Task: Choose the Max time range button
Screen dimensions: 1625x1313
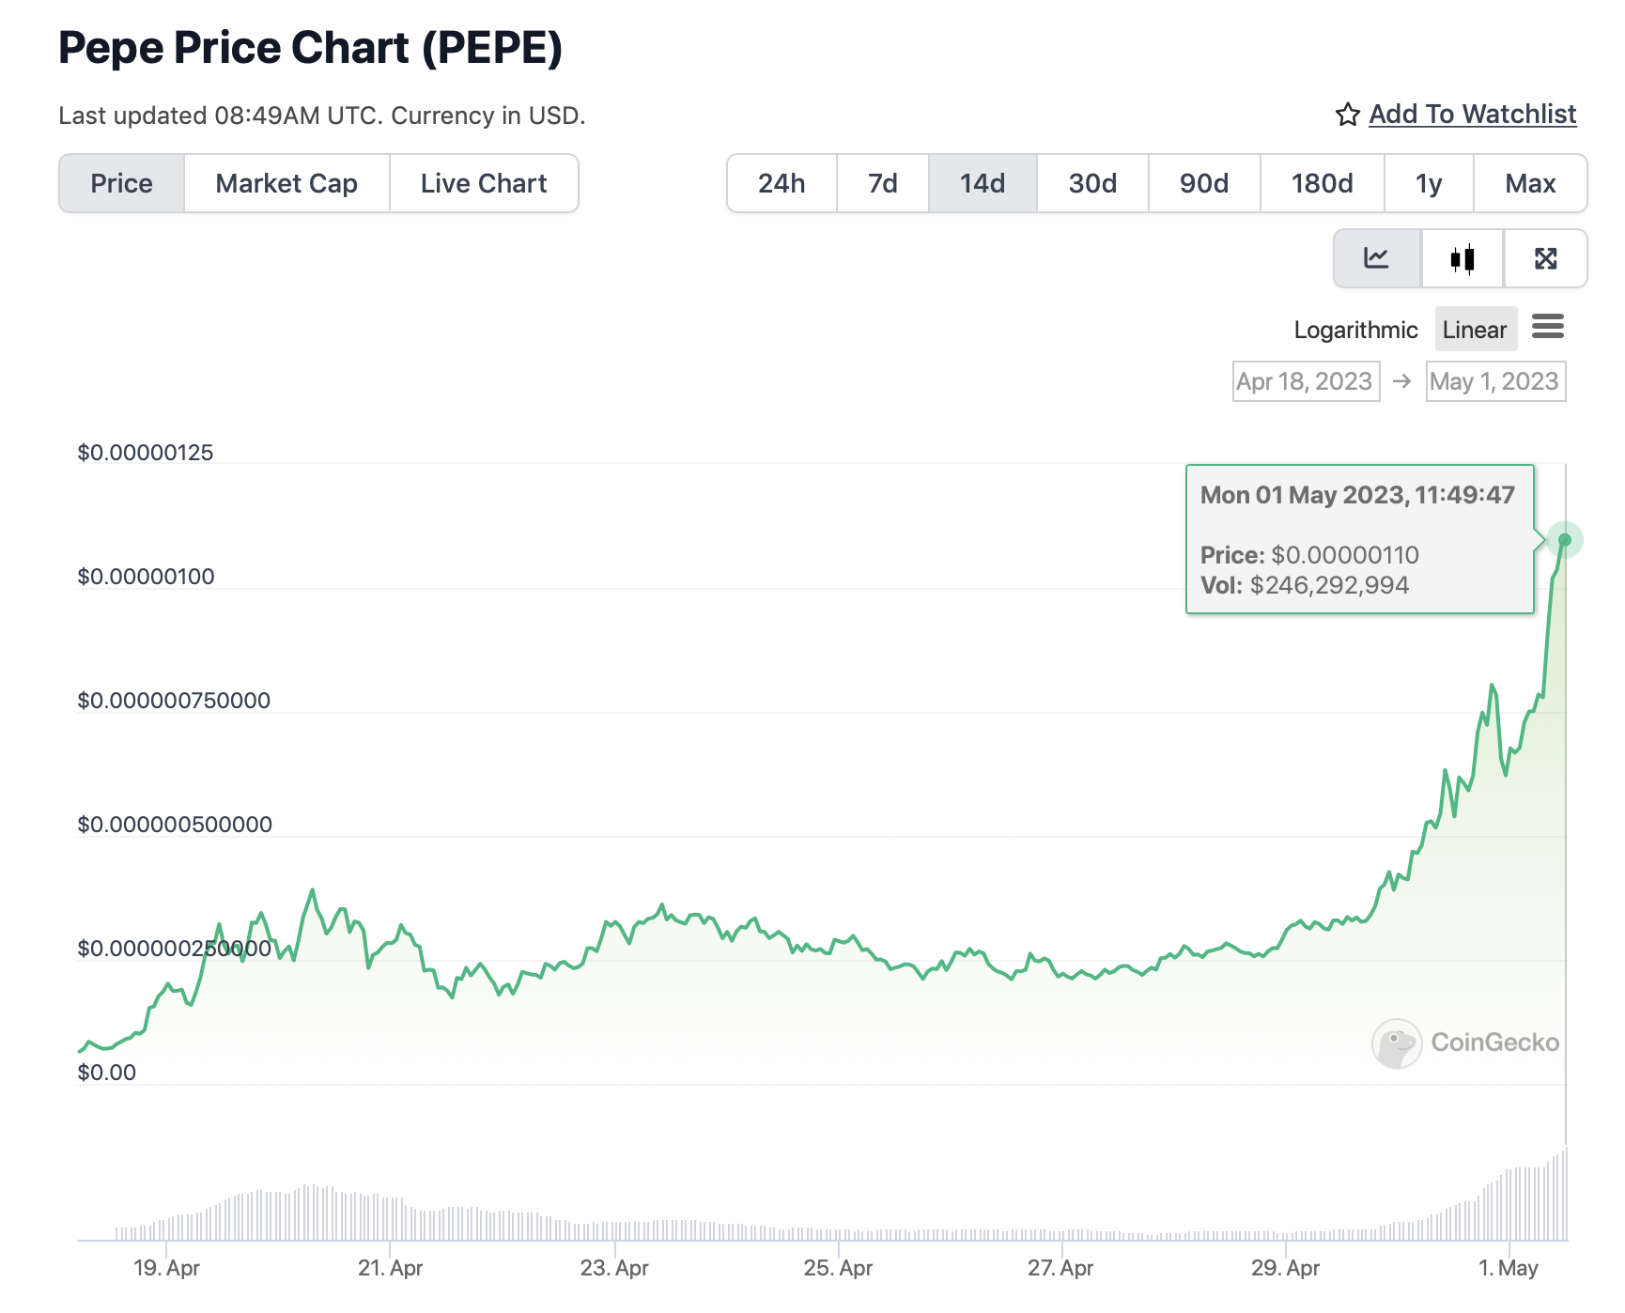Action: pos(1530,183)
